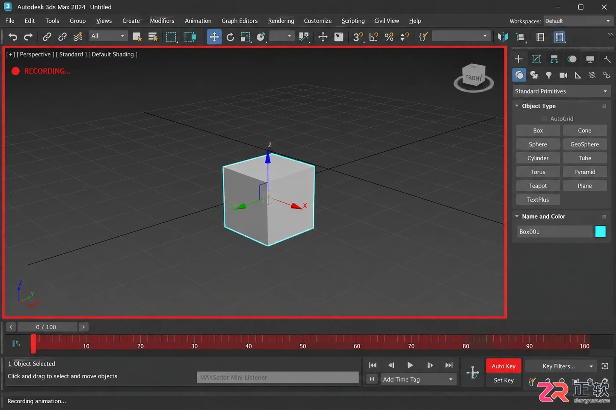This screenshot has width=616, height=410.
Task: Click the Undo arrow icon
Action: 13,37
